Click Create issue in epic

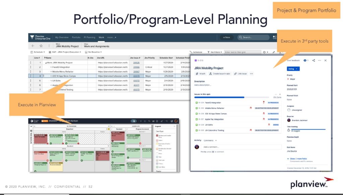(x=220, y=74)
